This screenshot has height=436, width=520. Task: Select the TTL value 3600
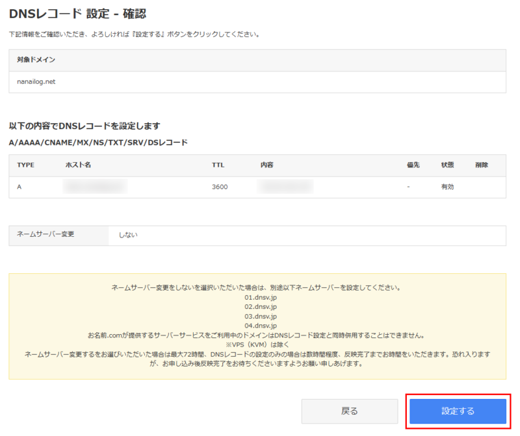tap(220, 187)
